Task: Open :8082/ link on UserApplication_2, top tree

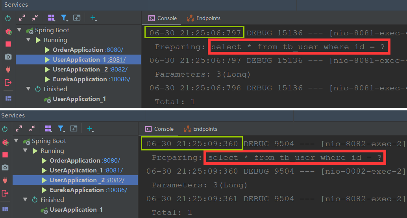Action: (118, 70)
